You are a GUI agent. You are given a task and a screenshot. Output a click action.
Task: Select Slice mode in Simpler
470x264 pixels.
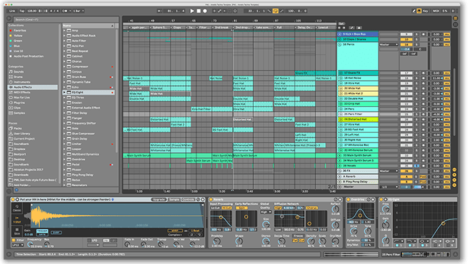(x=17, y=231)
